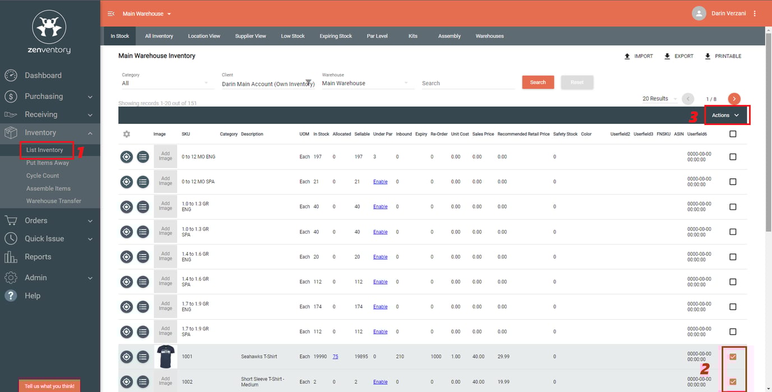Screen dimensions: 772x392
Task: Click the crosshair icon on the first row
Action: (x=126, y=156)
